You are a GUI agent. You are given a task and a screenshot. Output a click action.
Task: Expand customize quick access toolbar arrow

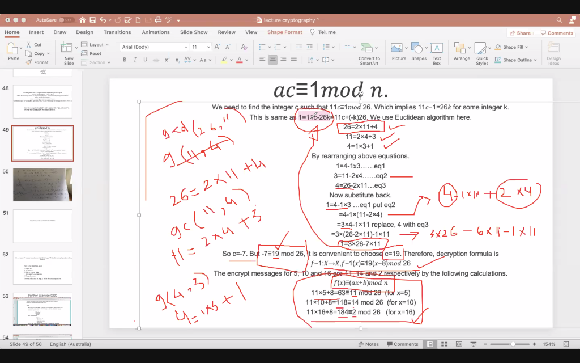click(178, 20)
